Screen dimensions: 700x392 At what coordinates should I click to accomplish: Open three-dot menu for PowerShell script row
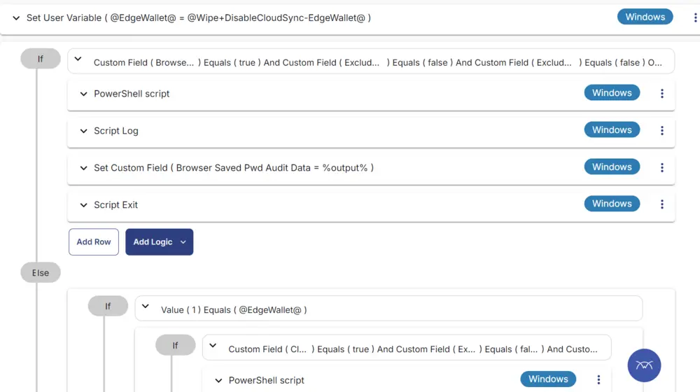tap(662, 93)
